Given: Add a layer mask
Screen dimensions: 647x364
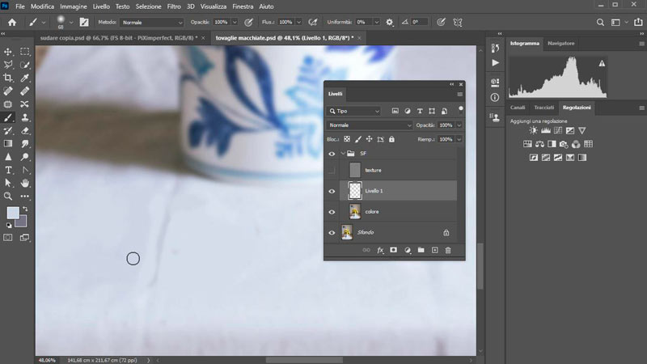Looking at the screenshot, I should tap(393, 250).
